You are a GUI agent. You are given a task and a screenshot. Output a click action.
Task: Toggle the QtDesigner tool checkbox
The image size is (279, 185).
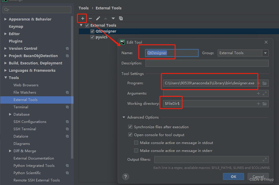pyautogui.click(x=92, y=31)
